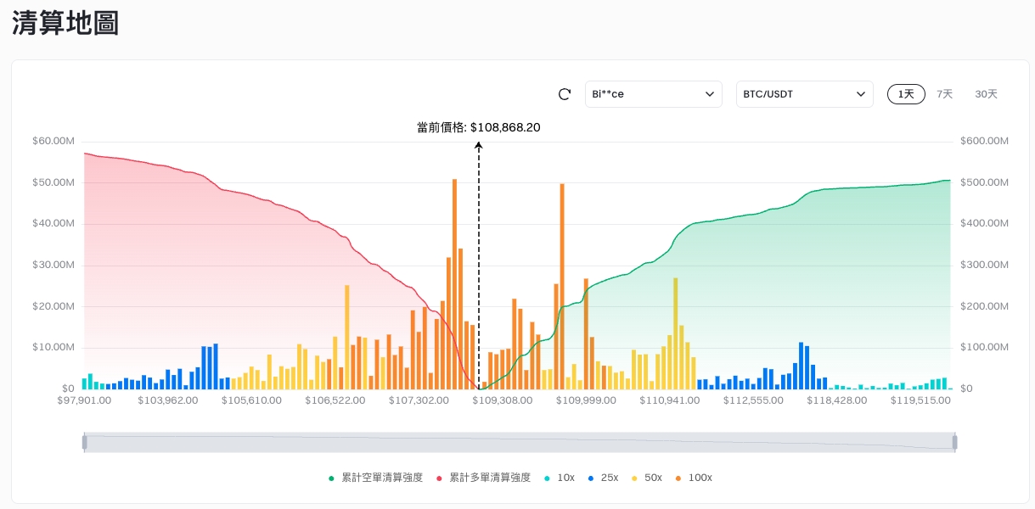
Task: Open the Bi**ce exchange dropdown
Action: (653, 94)
